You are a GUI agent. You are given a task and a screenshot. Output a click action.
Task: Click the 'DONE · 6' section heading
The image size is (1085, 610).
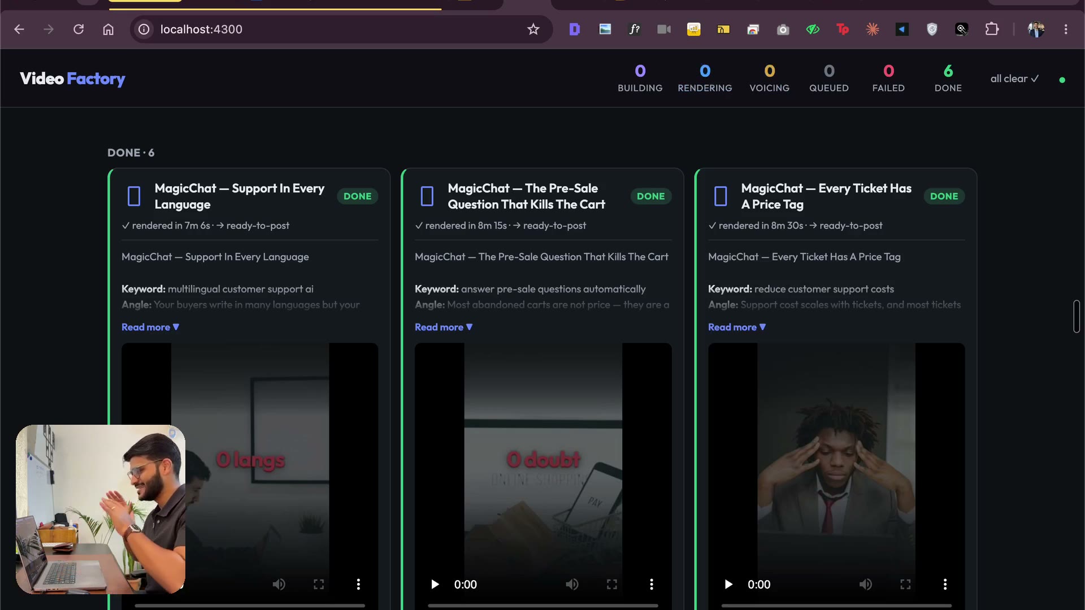(x=131, y=152)
